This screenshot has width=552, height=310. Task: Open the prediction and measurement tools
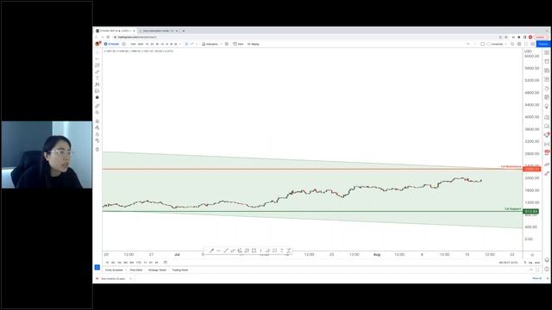click(x=97, y=91)
